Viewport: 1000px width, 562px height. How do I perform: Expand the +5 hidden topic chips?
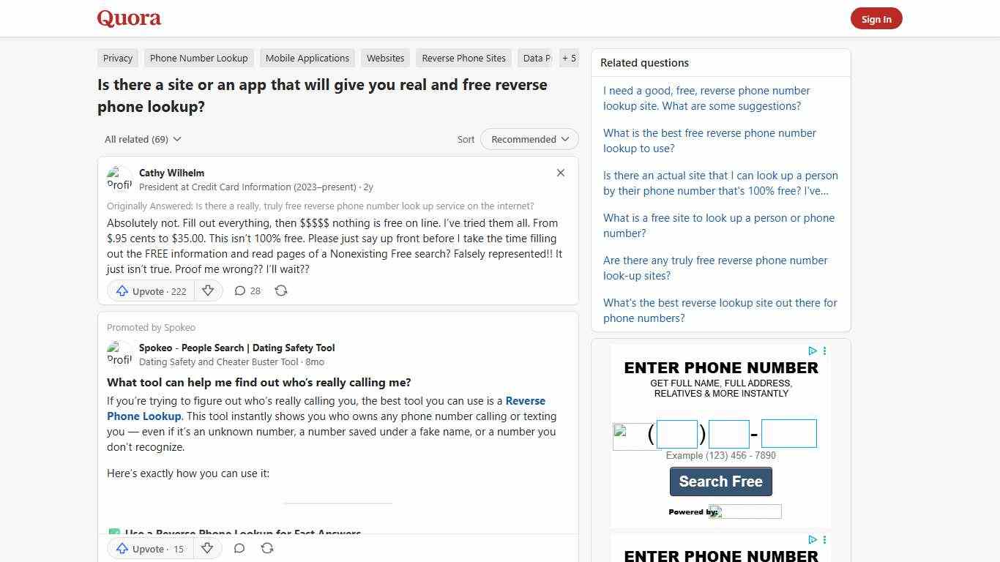coord(569,58)
